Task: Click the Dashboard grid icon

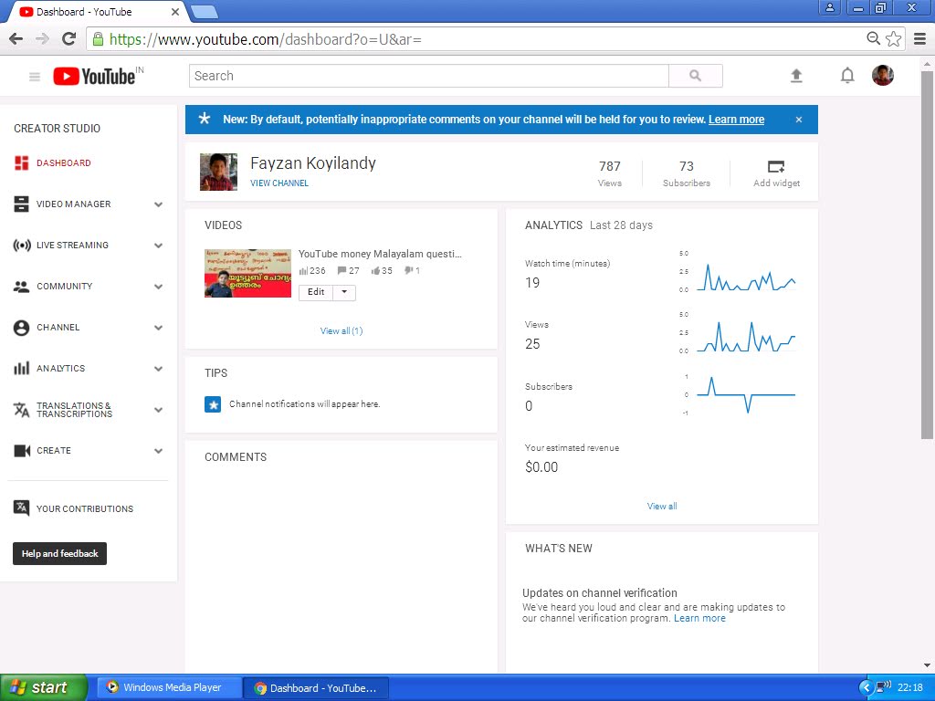Action: click(x=22, y=162)
